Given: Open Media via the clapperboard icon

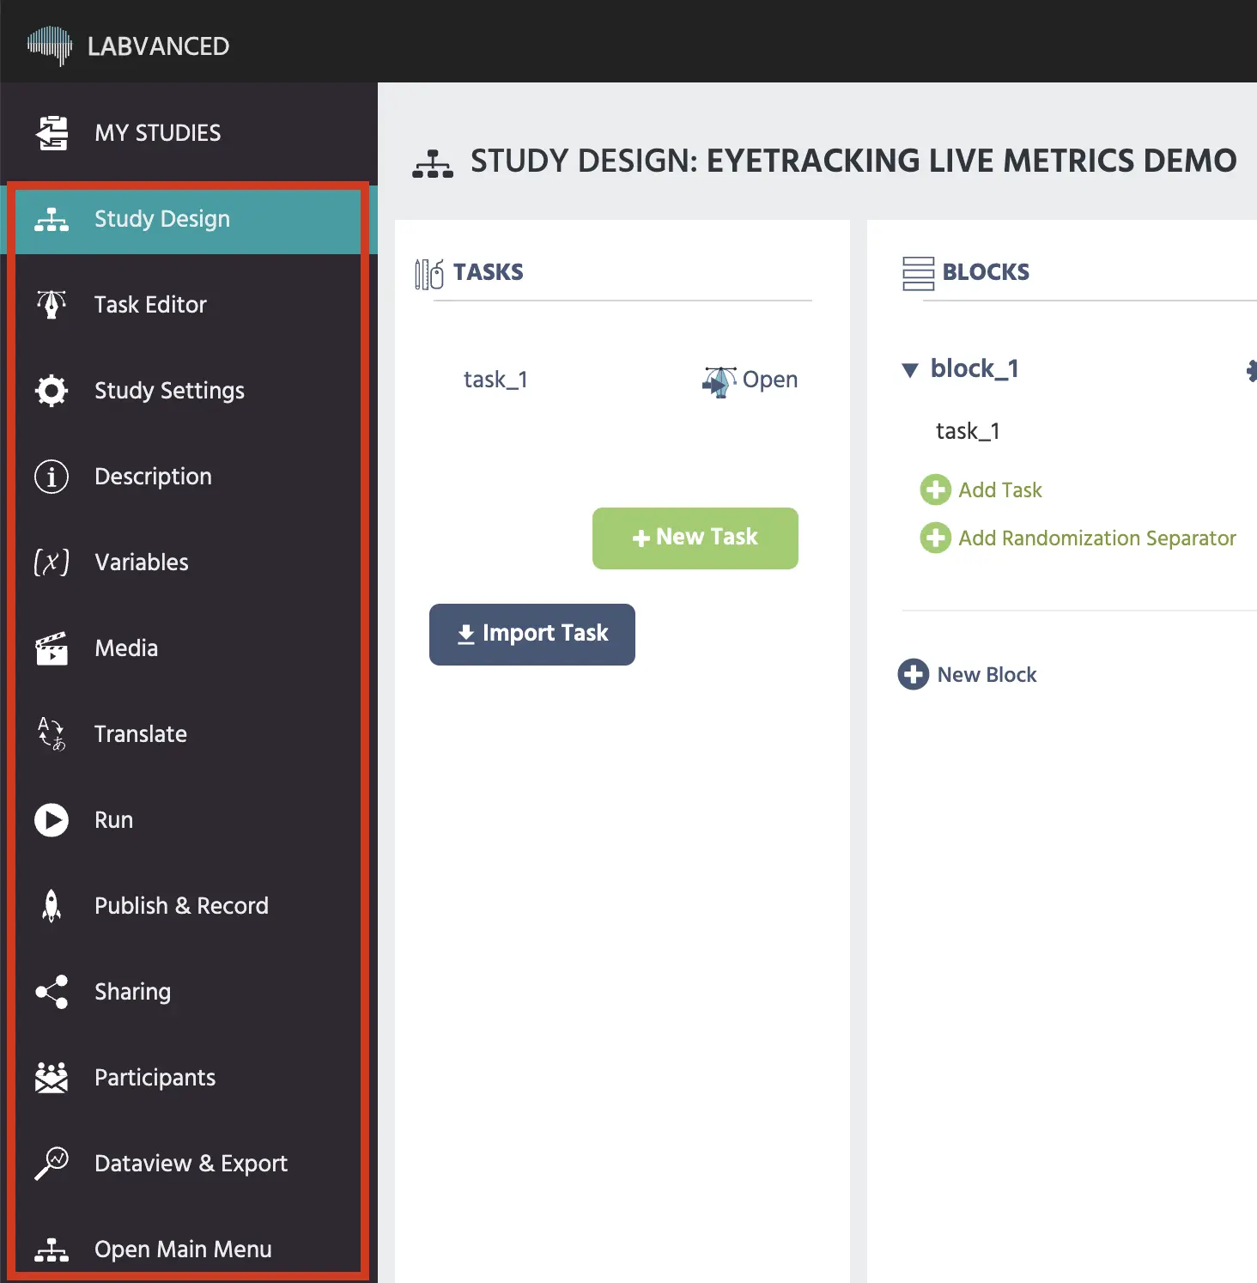Looking at the screenshot, I should coord(52,648).
